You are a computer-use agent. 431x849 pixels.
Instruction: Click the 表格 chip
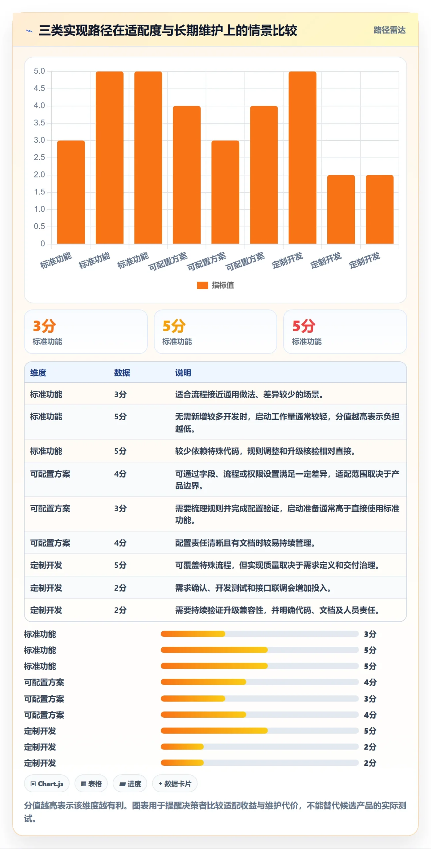[x=91, y=784]
